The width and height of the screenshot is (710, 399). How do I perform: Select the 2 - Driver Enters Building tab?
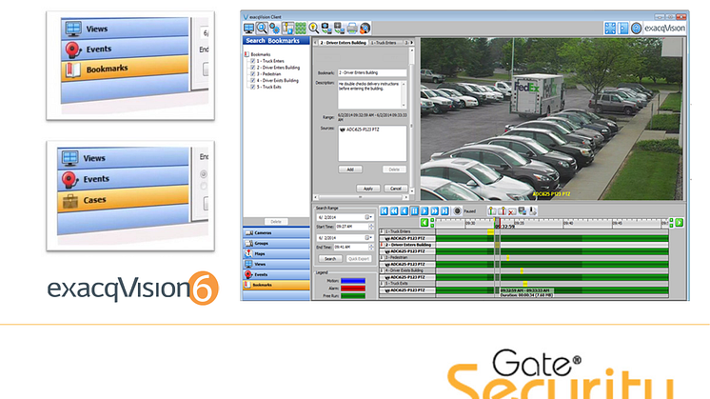[x=344, y=43]
